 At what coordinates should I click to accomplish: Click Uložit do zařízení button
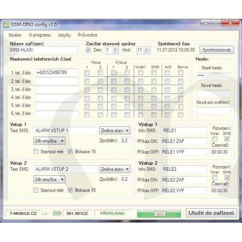tap(211, 213)
